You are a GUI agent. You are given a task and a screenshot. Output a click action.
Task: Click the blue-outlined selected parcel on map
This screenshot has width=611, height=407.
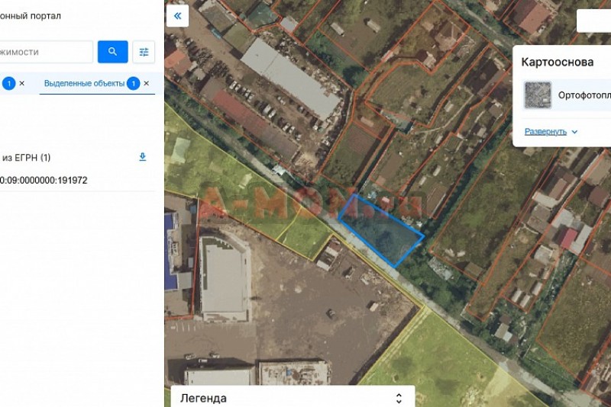pos(382,230)
